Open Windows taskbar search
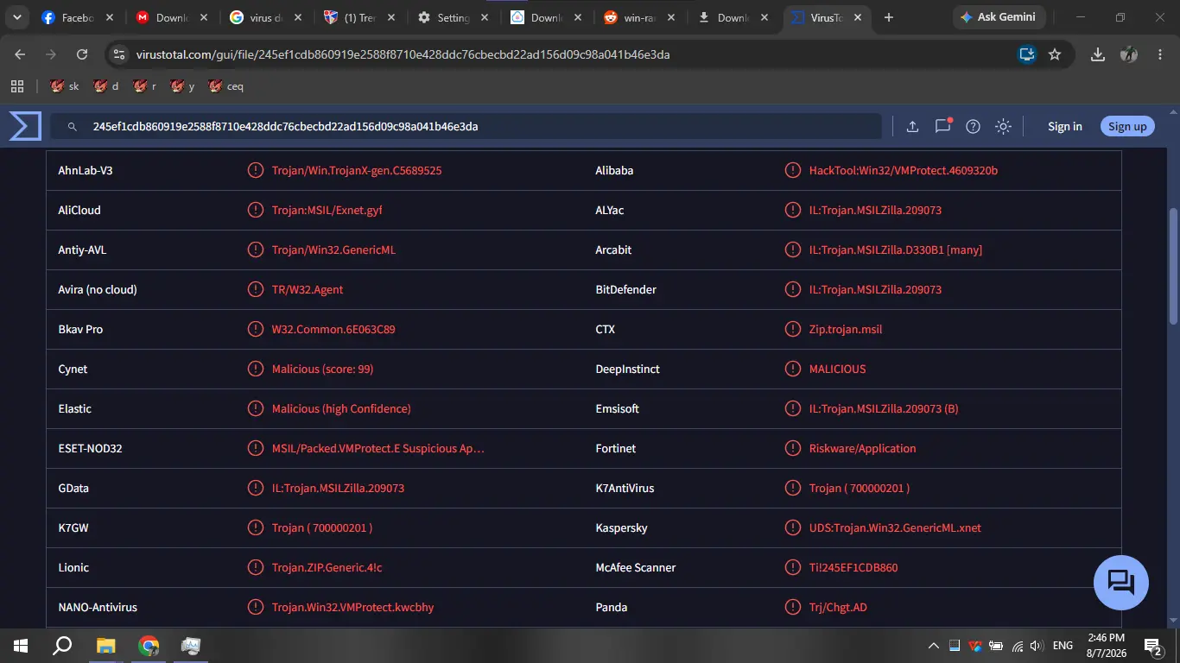 pos(62,645)
